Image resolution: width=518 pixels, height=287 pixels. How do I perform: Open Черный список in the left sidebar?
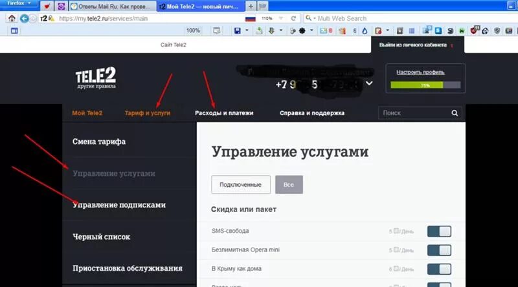101,237
